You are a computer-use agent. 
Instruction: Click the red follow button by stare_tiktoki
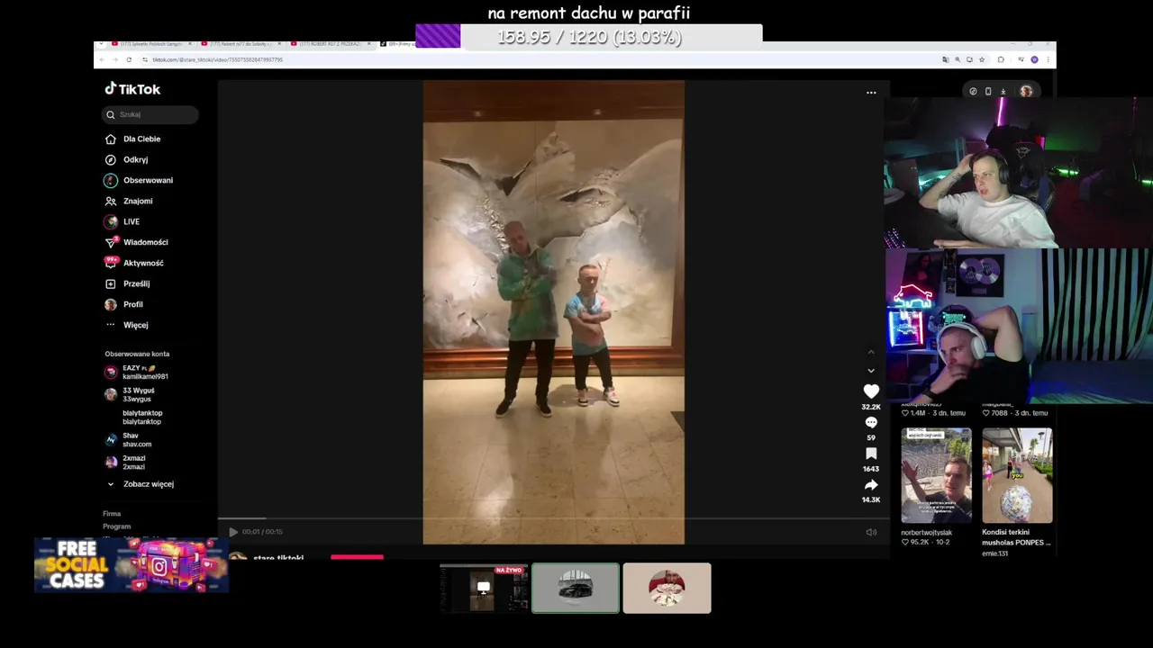357,556
